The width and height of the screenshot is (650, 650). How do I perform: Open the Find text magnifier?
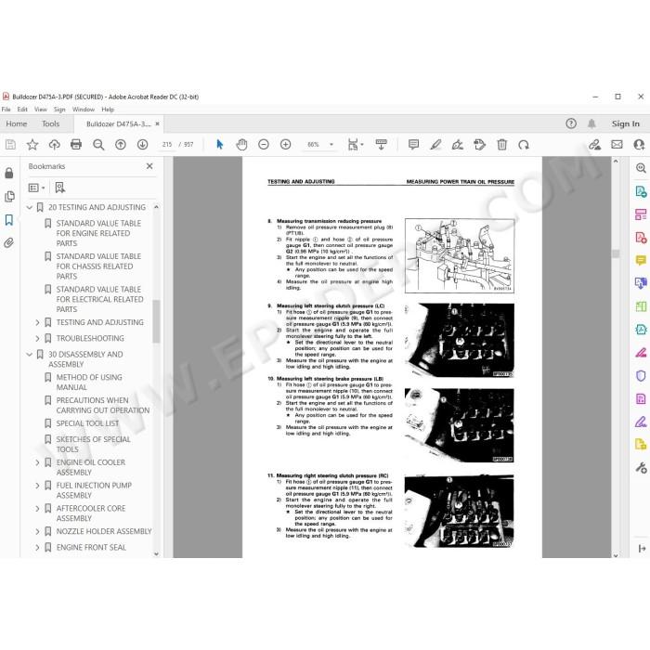(98, 145)
